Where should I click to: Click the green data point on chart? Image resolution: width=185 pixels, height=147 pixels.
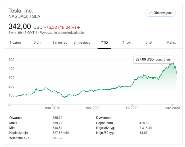pos(153,78)
